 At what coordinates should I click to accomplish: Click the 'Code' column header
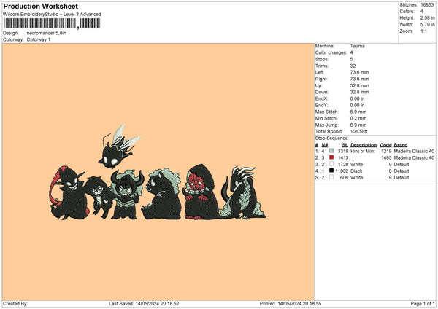(x=385, y=145)
